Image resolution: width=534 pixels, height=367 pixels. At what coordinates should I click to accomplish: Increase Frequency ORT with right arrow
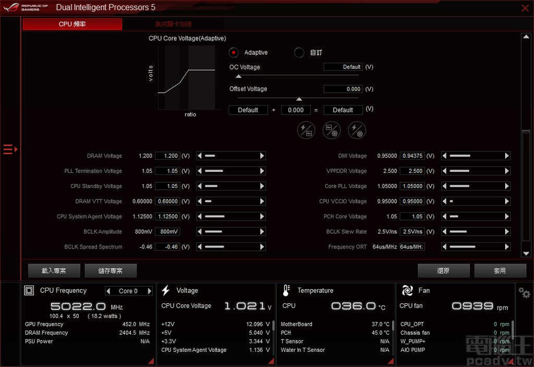tap(507, 247)
